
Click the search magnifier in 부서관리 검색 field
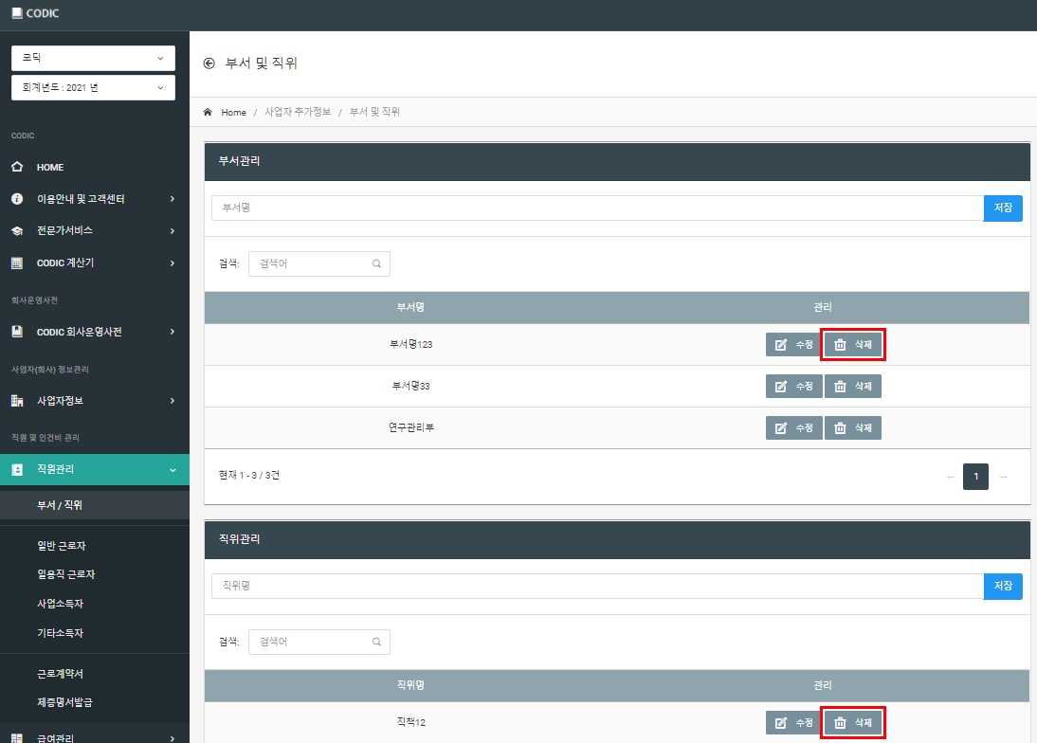pos(376,263)
